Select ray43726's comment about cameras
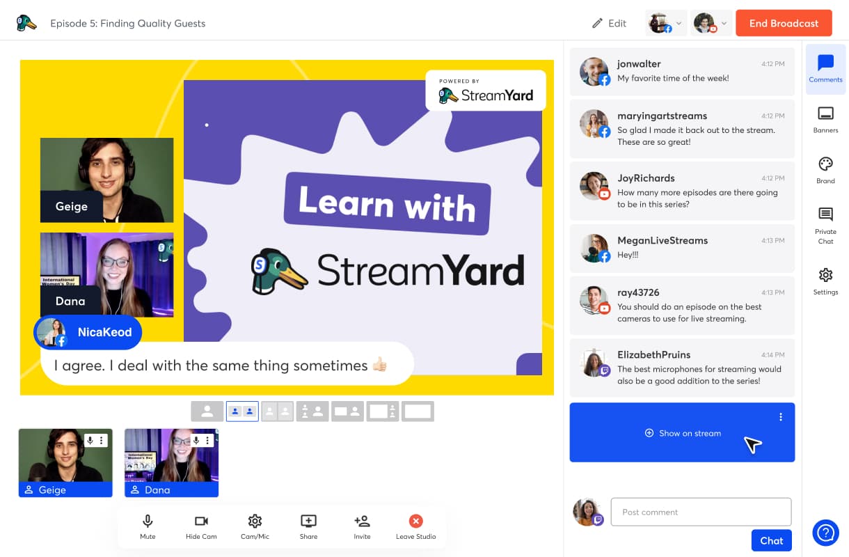 tap(682, 306)
